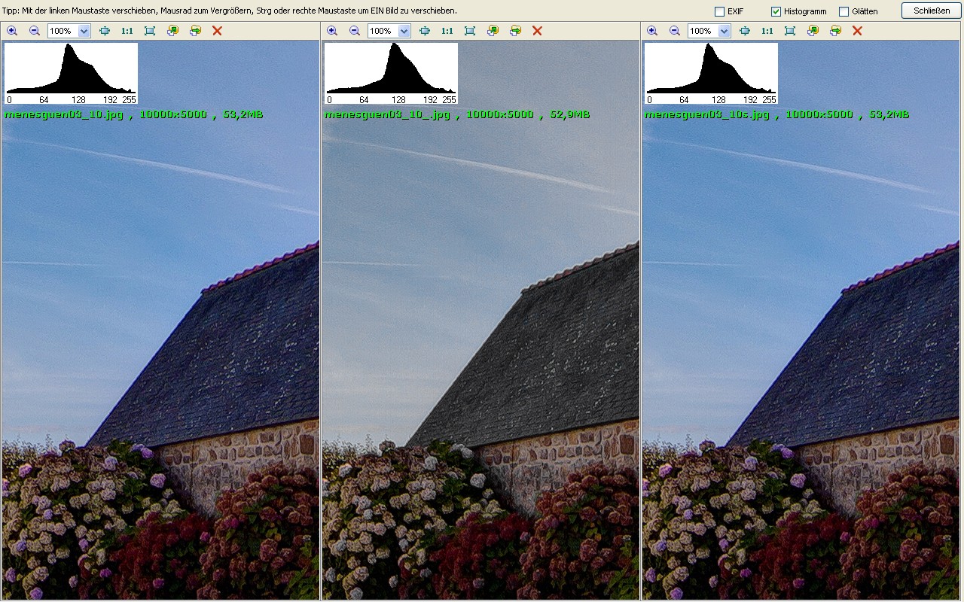Zoom in on the right image panel
Image resolution: width=964 pixels, height=602 pixels.
point(652,31)
